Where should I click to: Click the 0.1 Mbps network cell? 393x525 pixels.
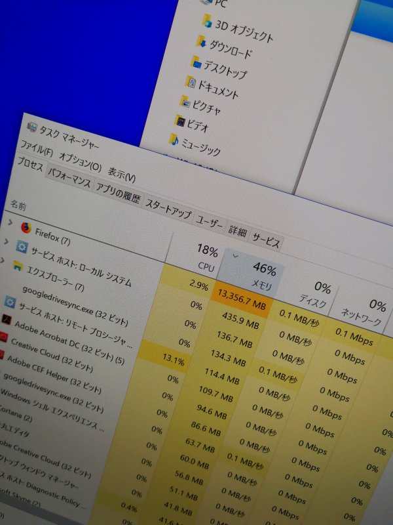tap(354, 337)
